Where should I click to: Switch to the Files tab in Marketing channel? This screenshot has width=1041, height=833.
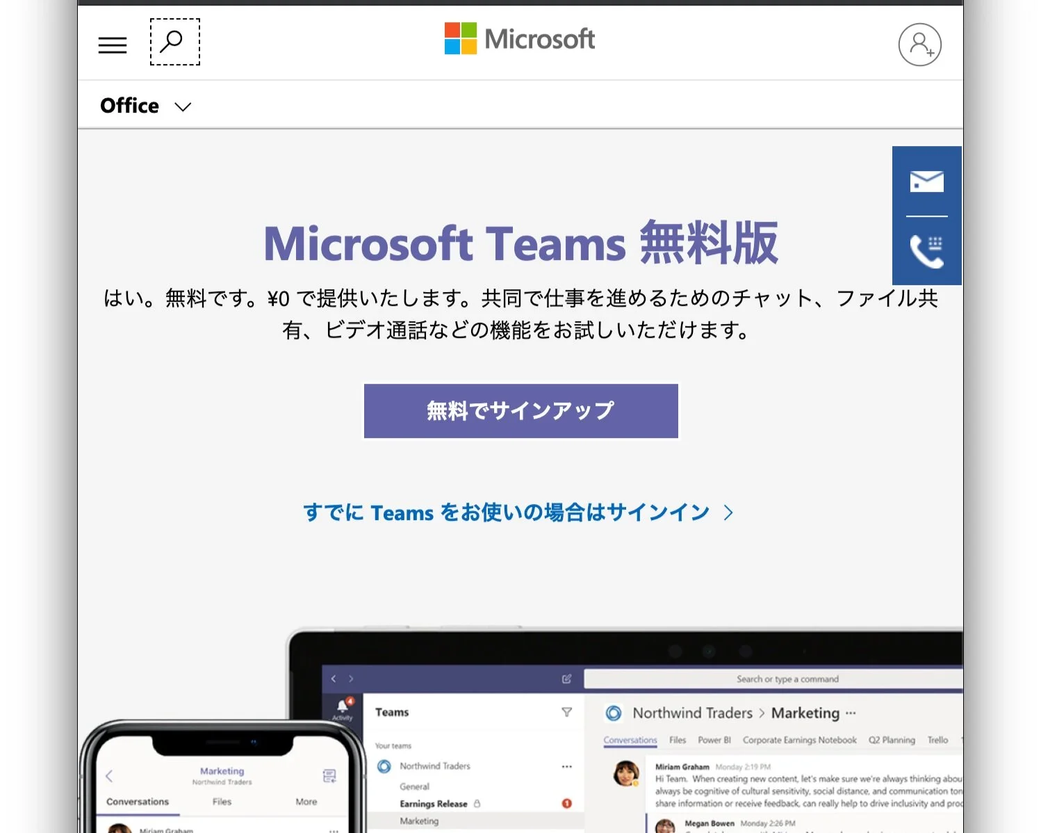pyautogui.click(x=677, y=740)
